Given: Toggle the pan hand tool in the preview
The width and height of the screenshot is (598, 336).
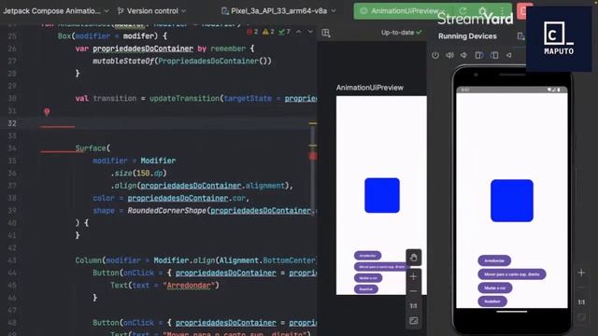Looking at the screenshot, I should 413,258.
